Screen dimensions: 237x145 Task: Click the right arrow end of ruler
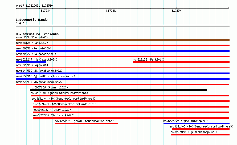(x=229, y=8)
